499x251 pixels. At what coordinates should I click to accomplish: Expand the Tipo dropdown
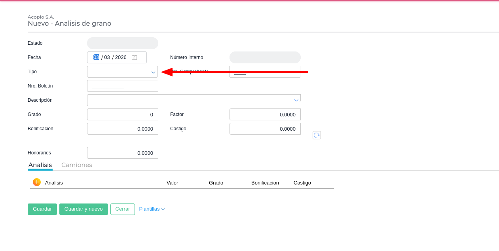tap(153, 72)
